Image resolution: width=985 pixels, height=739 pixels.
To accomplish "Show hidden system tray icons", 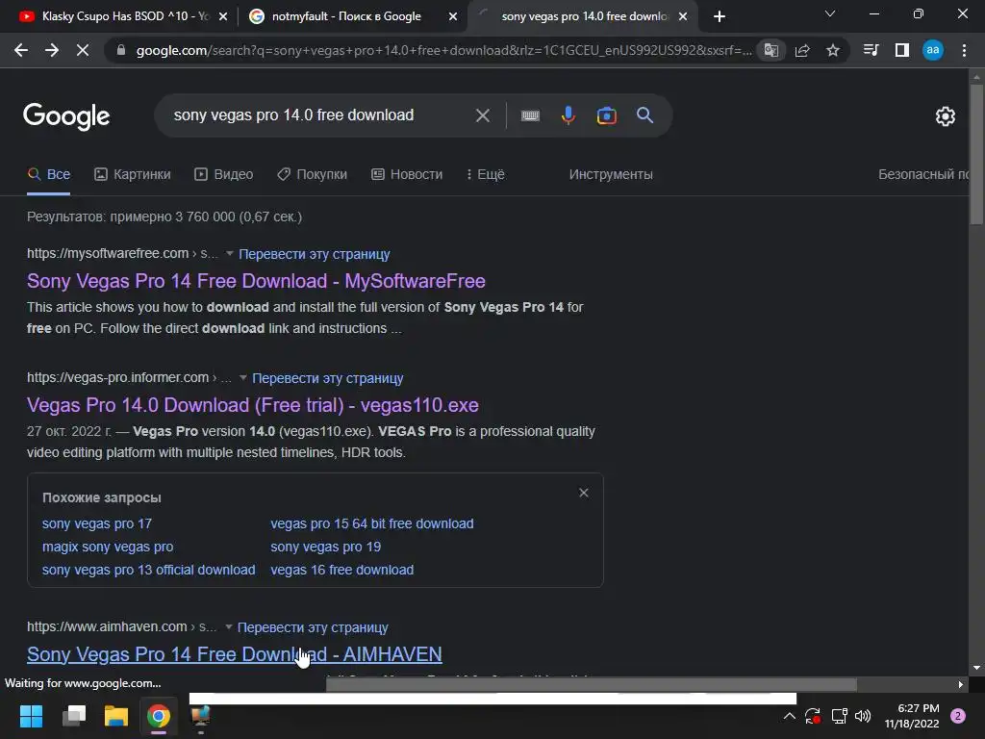I will [x=790, y=716].
